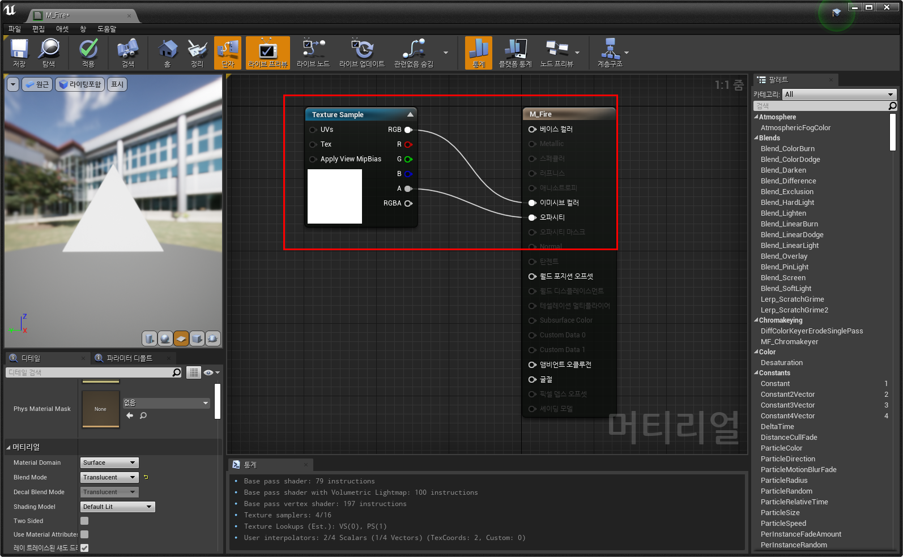Click the Phys Material Mask None thumbnail
This screenshot has height=557, width=903.
pyautogui.click(x=100, y=409)
